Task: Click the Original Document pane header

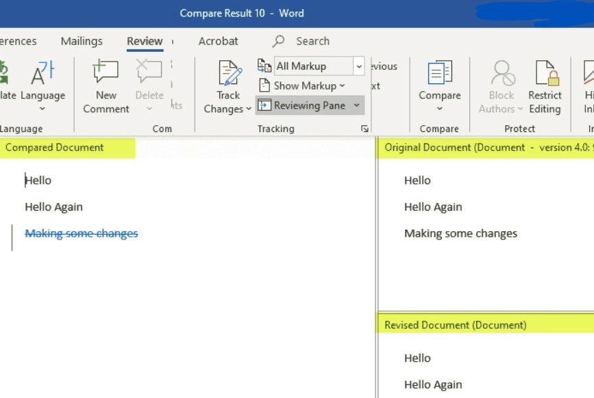Action: pos(486,148)
